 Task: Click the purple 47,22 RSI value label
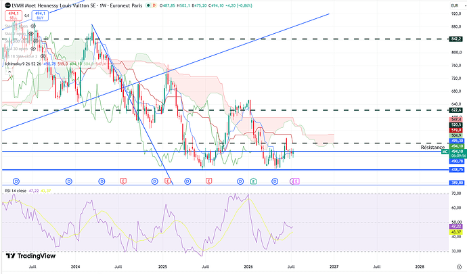pyautogui.click(x=456, y=227)
